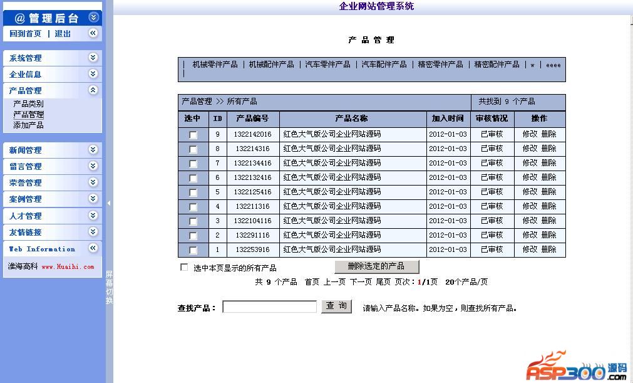Image resolution: width=633 pixels, height=383 pixels.
Task: Click the 删除选定的产品 button
Action: click(377, 266)
